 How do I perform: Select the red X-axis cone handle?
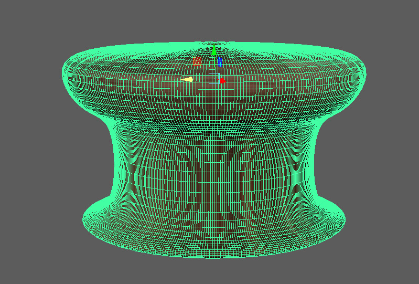(222, 80)
